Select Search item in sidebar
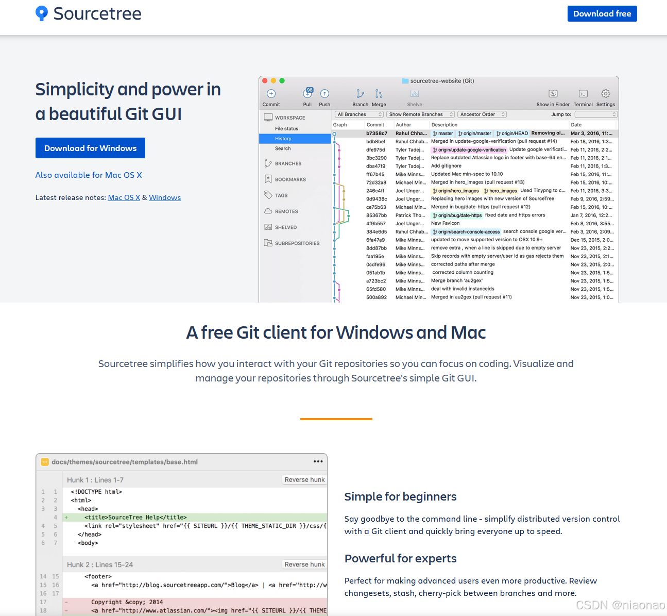 pyautogui.click(x=283, y=148)
